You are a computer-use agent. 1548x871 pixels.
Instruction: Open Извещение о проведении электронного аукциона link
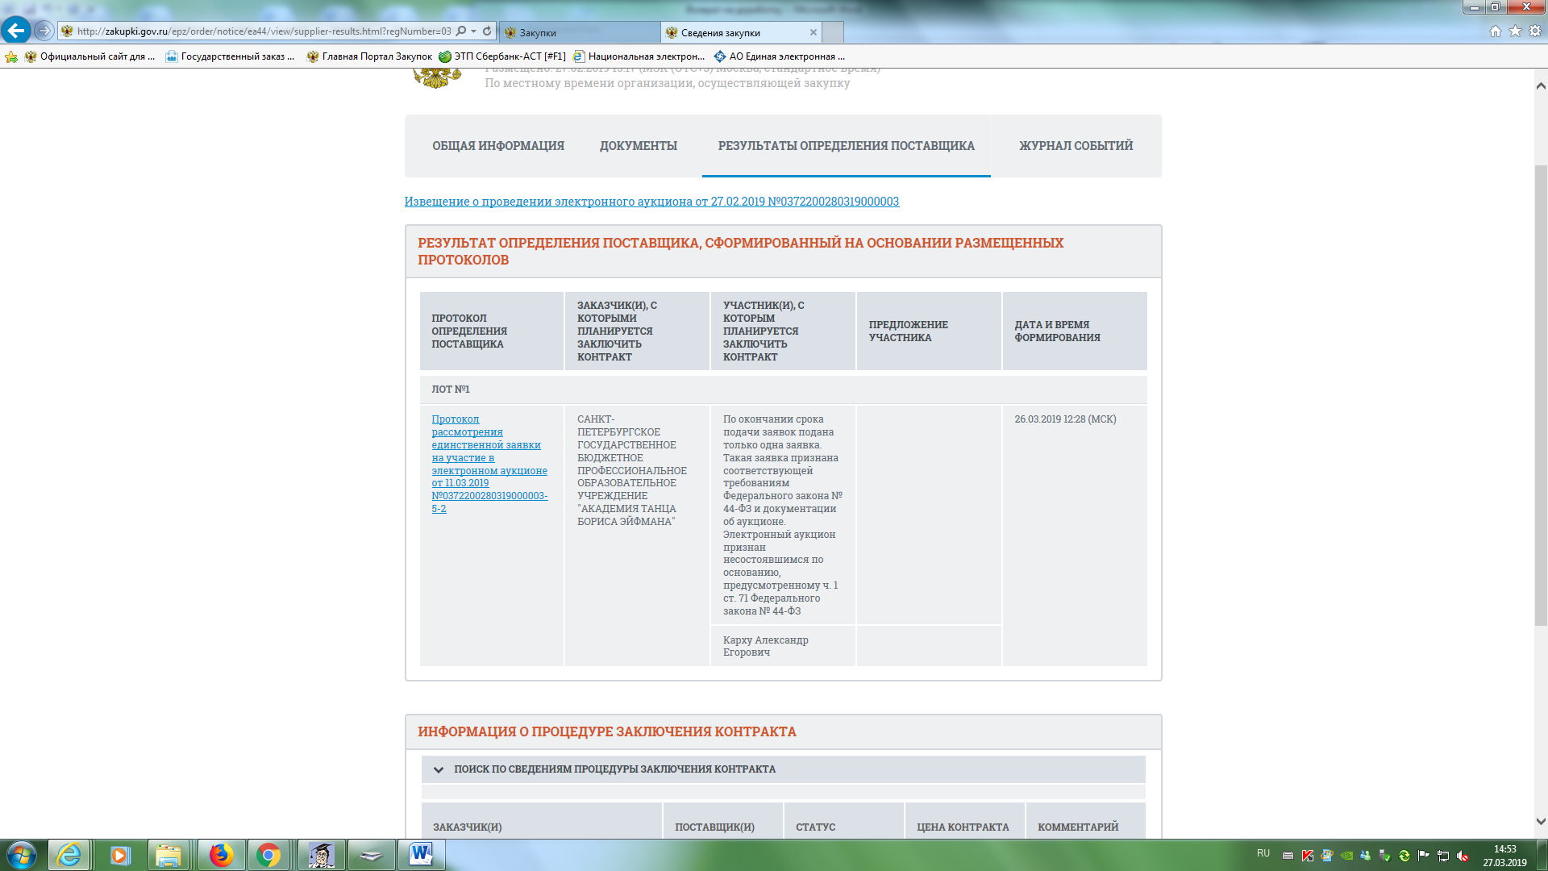coord(651,202)
